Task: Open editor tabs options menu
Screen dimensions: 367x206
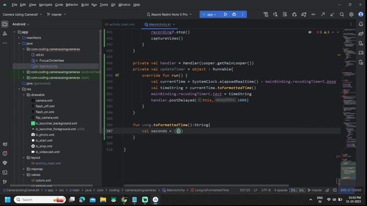Action: pyautogui.click(x=350, y=24)
